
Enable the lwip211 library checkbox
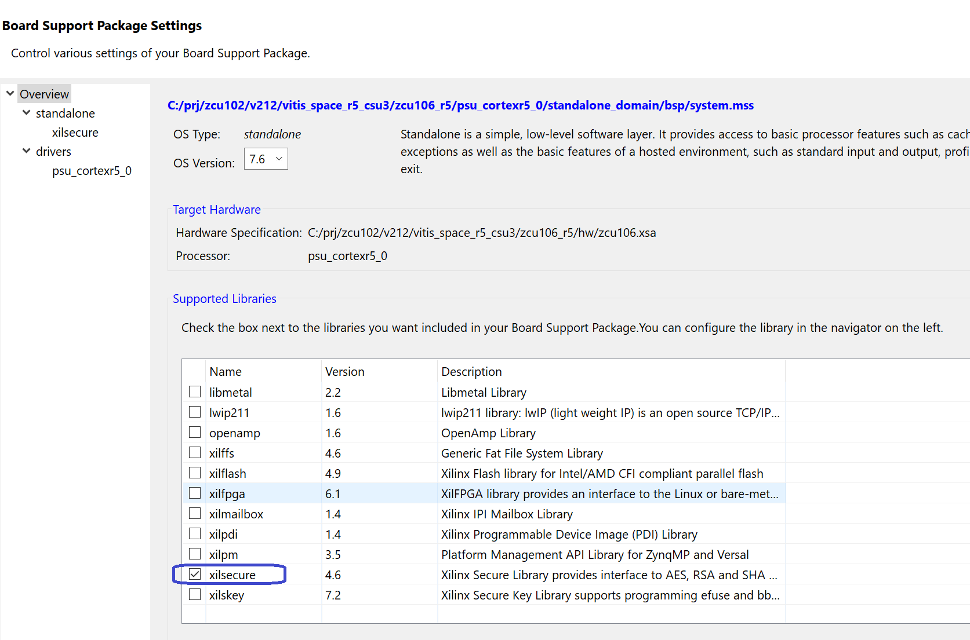pyautogui.click(x=195, y=412)
